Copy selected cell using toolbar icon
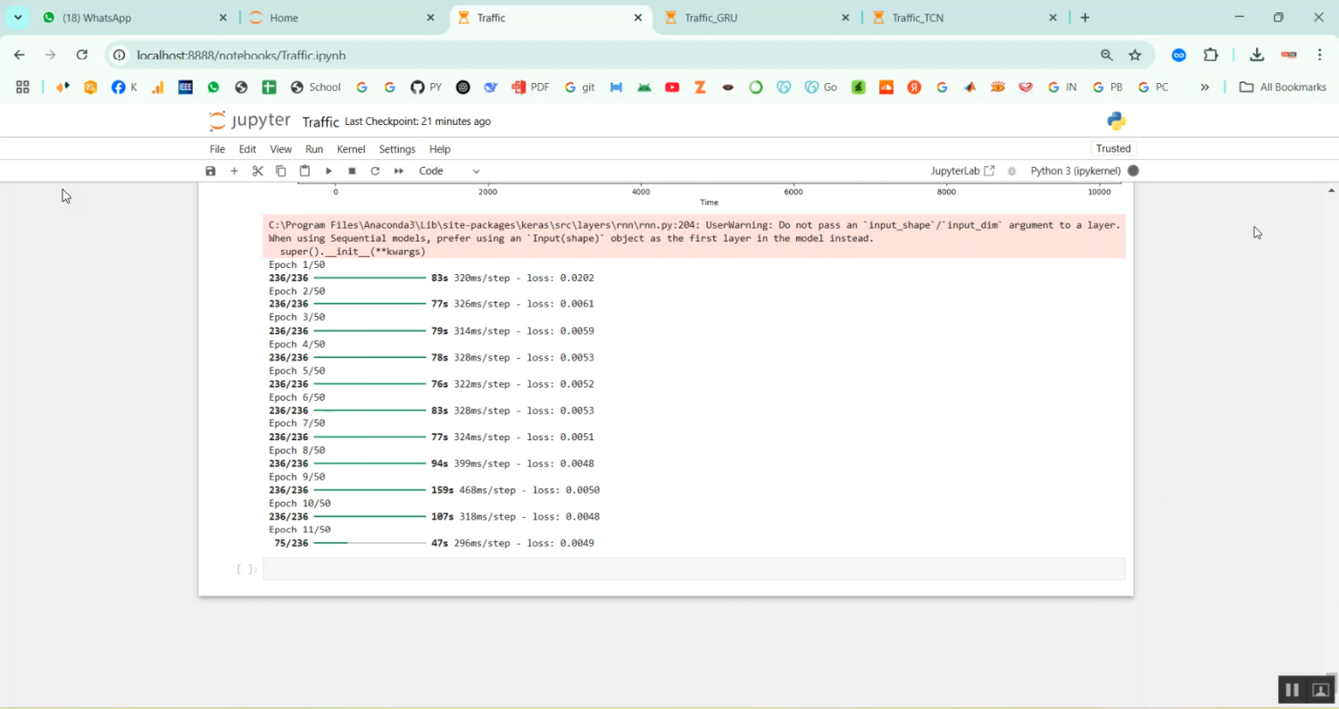Screen dimensions: 1339x709 click(x=280, y=171)
